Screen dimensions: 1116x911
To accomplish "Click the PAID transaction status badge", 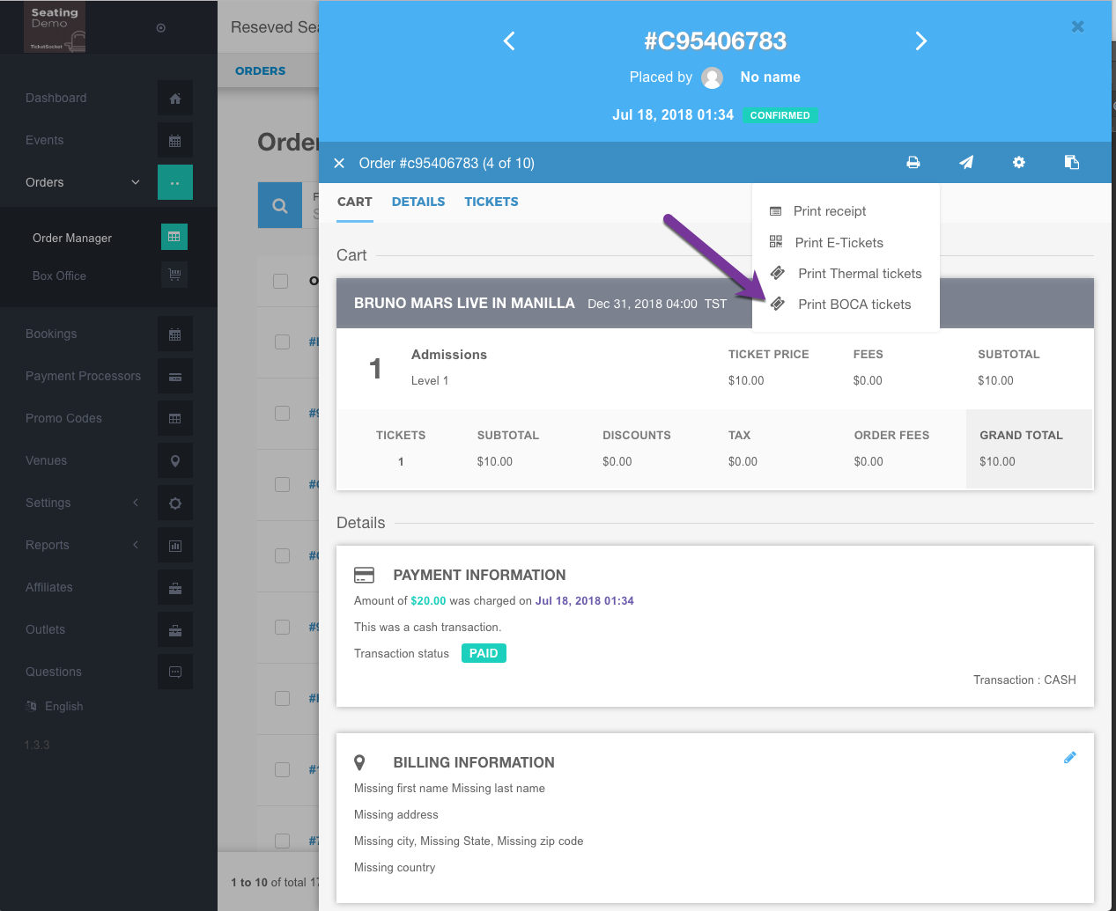I will coord(484,654).
